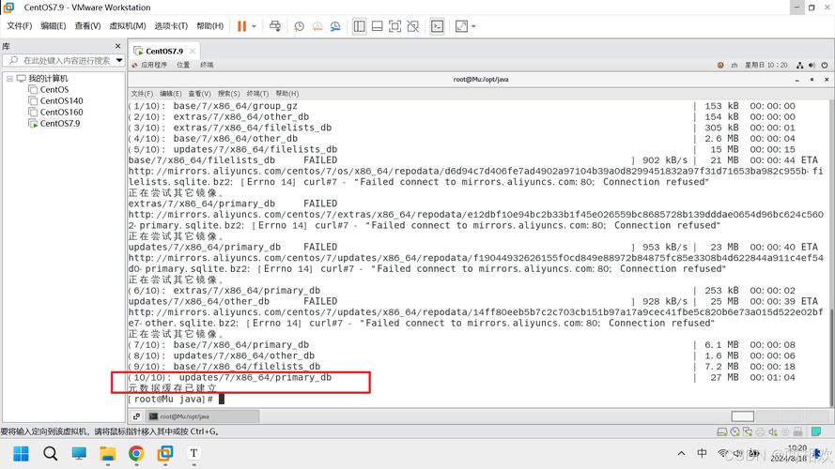Click the hard disk device status icon
835x469 pixels.
[722, 431]
